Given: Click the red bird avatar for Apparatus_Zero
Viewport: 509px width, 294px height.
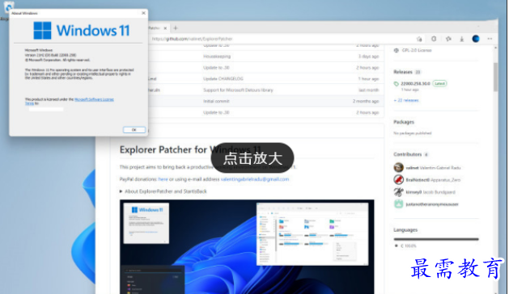Looking at the screenshot, I should (399, 179).
